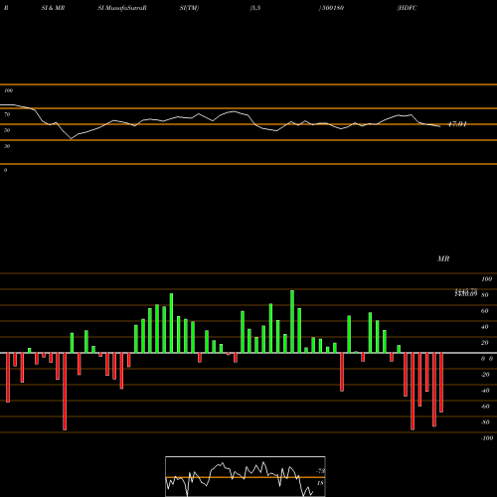Click the -100 label on the MR axis
Image resolution: width=497 pixels, height=497 pixels.
click(x=486, y=438)
